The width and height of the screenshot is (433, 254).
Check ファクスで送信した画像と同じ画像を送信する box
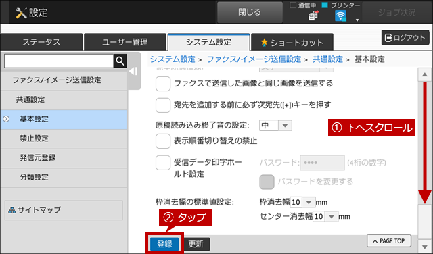click(x=163, y=84)
